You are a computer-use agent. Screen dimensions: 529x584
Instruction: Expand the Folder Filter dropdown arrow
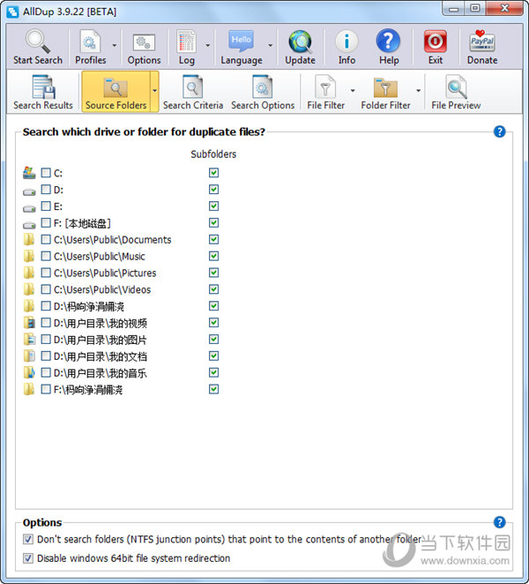pyautogui.click(x=418, y=91)
